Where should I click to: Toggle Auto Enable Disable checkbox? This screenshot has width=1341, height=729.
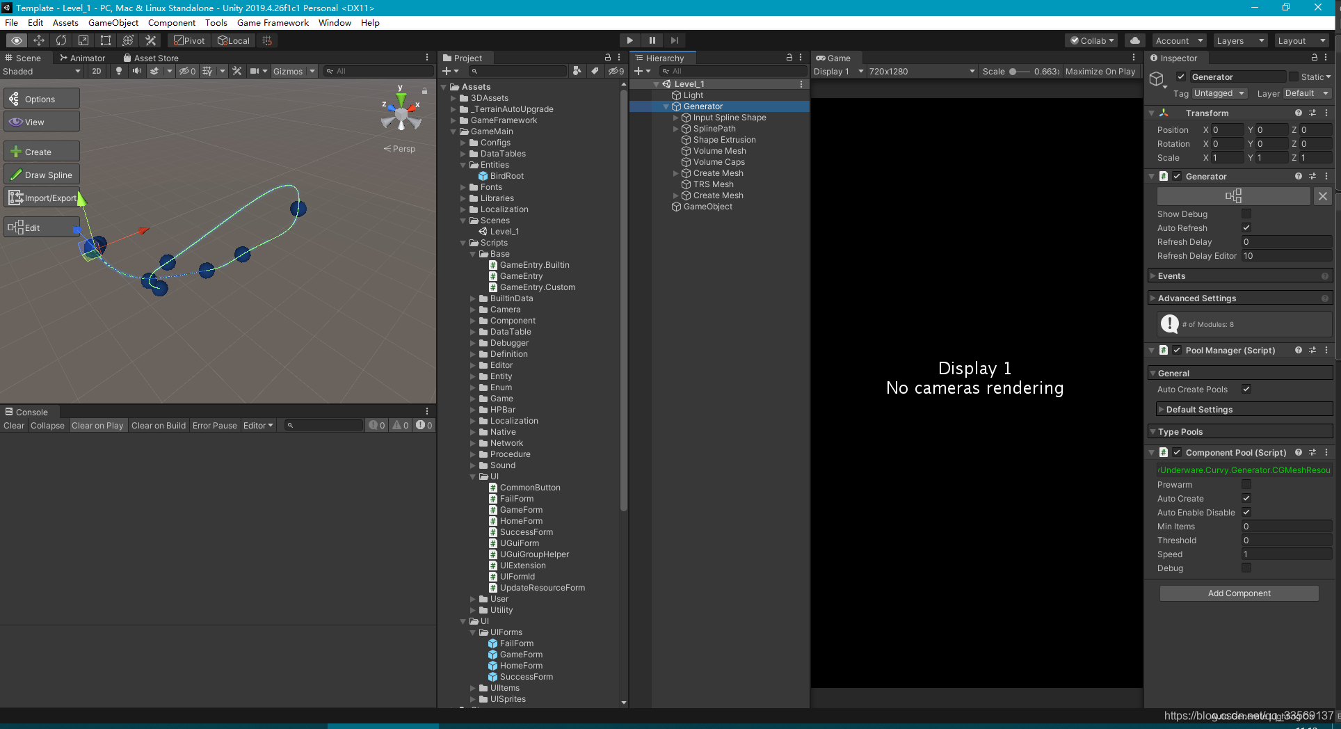1246,512
